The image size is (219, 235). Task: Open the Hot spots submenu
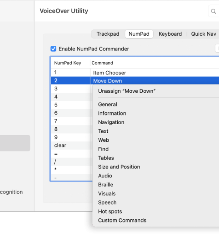[110, 211]
